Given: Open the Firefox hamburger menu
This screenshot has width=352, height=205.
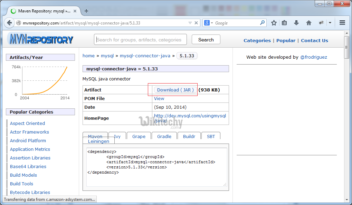Looking at the screenshot, I should coord(342,23).
